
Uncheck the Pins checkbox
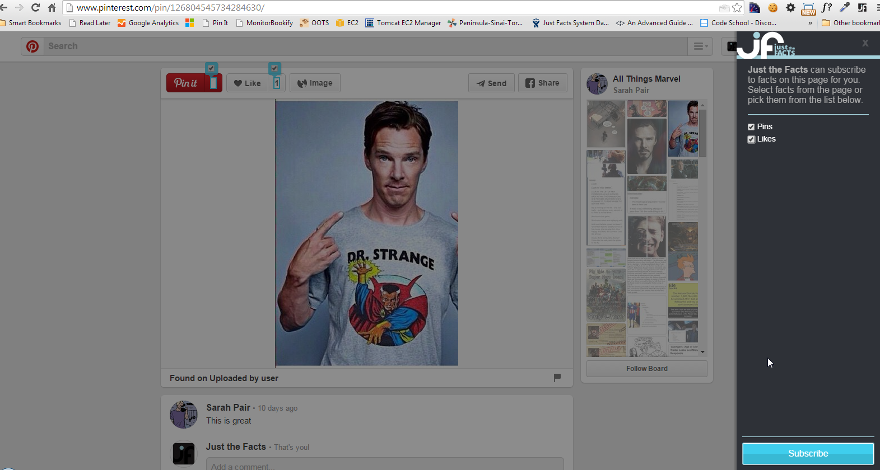tap(751, 127)
